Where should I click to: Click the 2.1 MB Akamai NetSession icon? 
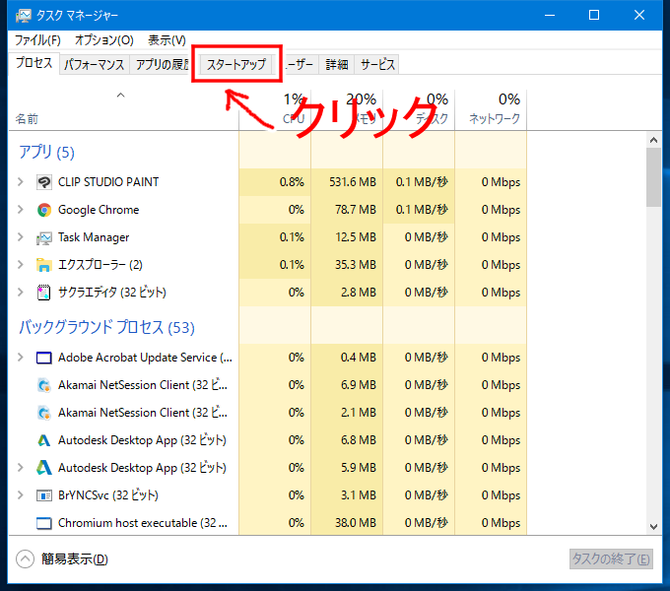(x=43, y=413)
